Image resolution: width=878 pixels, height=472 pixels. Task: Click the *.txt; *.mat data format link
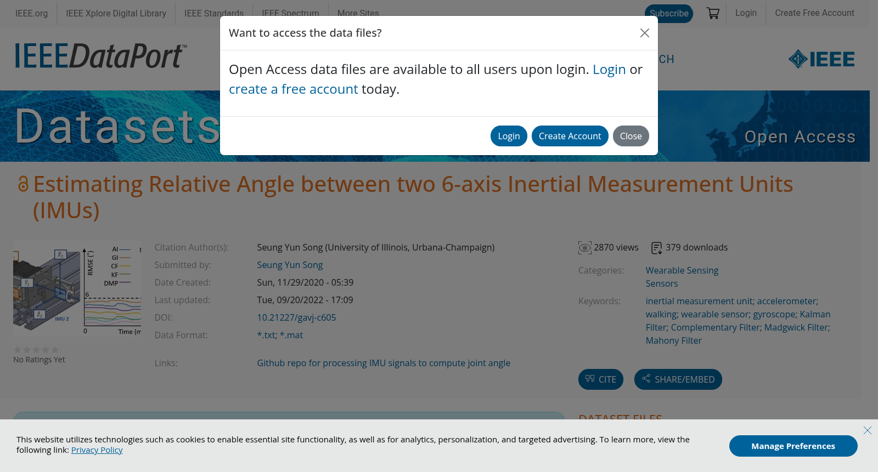click(x=280, y=335)
